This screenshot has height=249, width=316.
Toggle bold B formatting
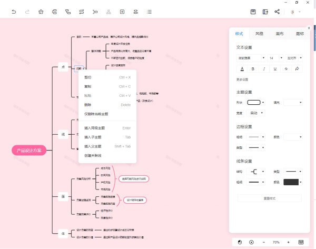point(253,69)
